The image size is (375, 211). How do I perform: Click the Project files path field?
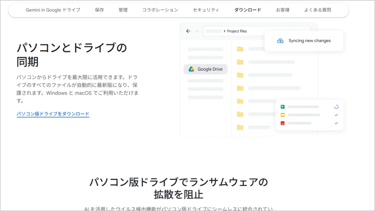[x=256, y=31]
